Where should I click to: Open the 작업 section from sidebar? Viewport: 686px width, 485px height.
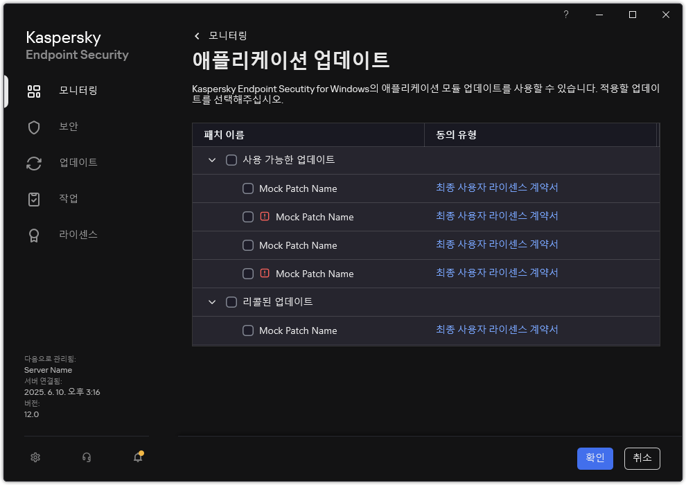(33, 199)
